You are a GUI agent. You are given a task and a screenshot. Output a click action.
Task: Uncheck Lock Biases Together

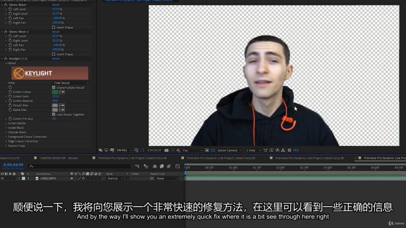pyautogui.click(x=54, y=114)
